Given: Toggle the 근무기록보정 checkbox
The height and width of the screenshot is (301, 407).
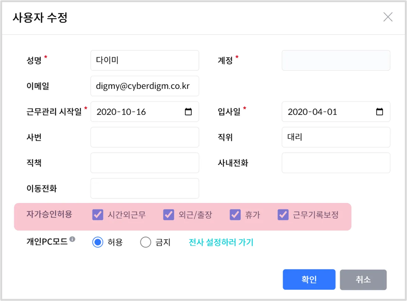Looking at the screenshot, I should pos(283,215).
